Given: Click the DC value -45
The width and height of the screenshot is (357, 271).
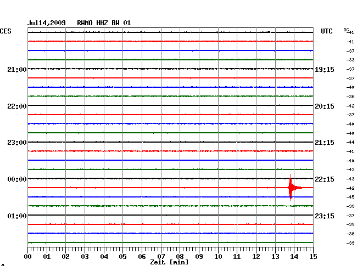Looking at the screenshot, I should [350, 197].
